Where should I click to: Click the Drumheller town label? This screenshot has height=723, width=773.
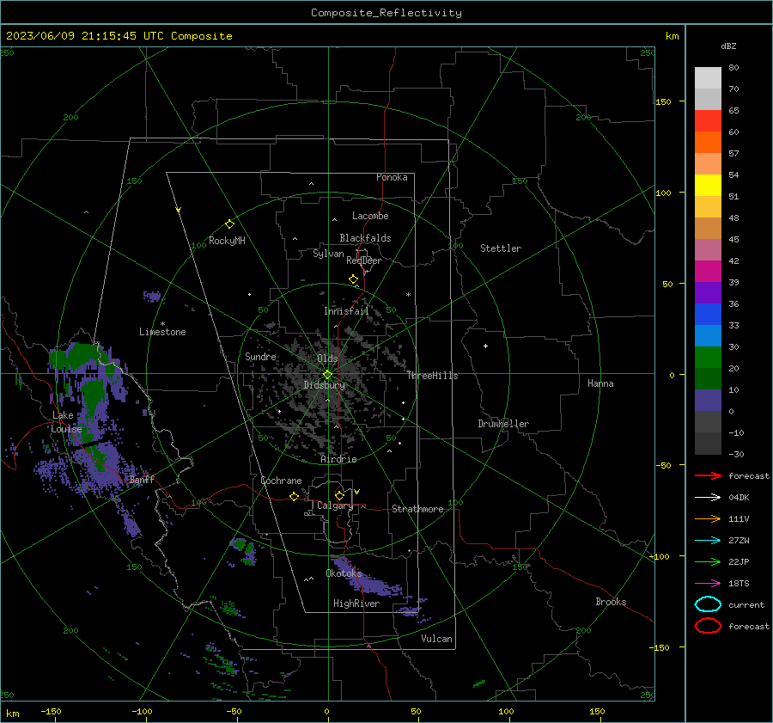(x=503, y=424)
